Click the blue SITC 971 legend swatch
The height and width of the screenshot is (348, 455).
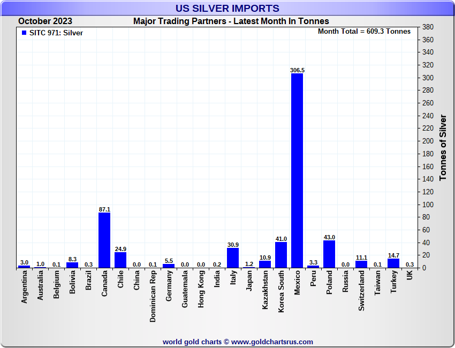click(x=24, y=33)
